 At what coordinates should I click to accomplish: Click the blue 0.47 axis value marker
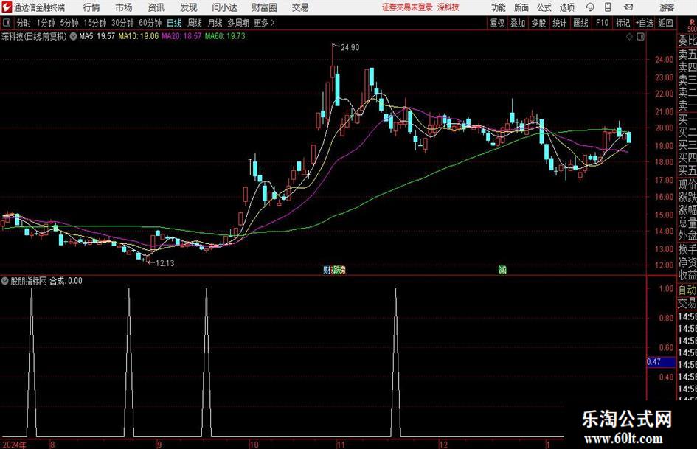click(661, 362)
